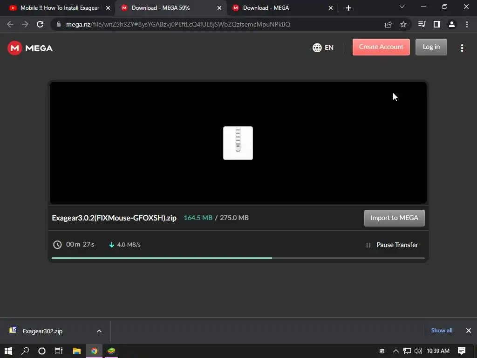Click the Exagear3.0.2(FIXMouse-GFOXSH).zip filename
This screenshot has height=358, width=477.
(114, 218)
